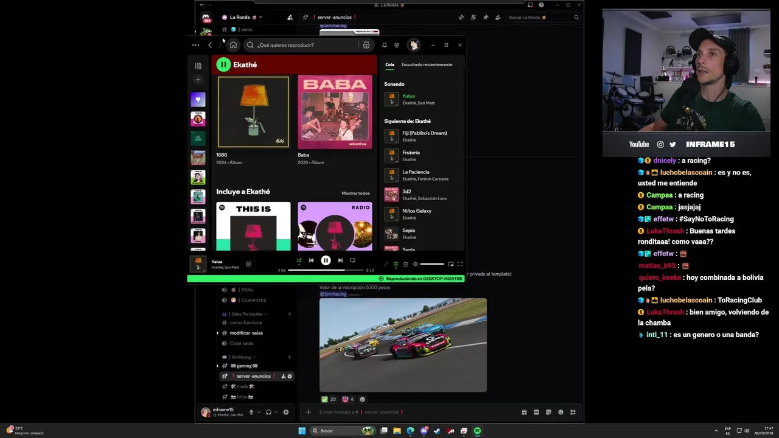The height and width of the screenshot is (438, 779).
Task: Open the Spotify profile avatar menu
Action: (414, 45)
